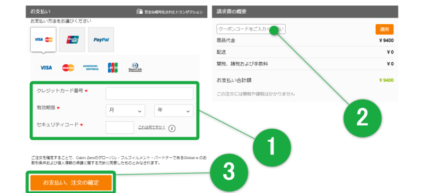Click the MasterCard brand icon

coord(68,67)
